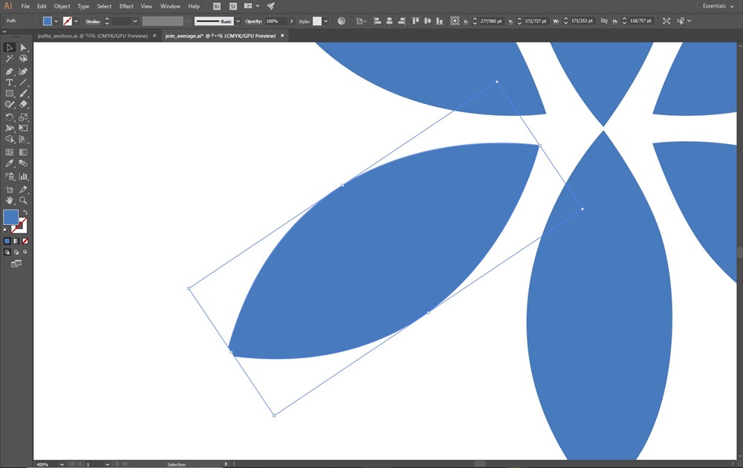Select the Selection tool (black arrow)
This screenshot has width=743, height=468.
(9, 48)
